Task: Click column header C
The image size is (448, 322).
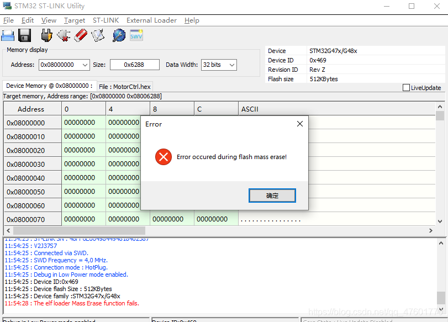Action: (x=217, y=109)
